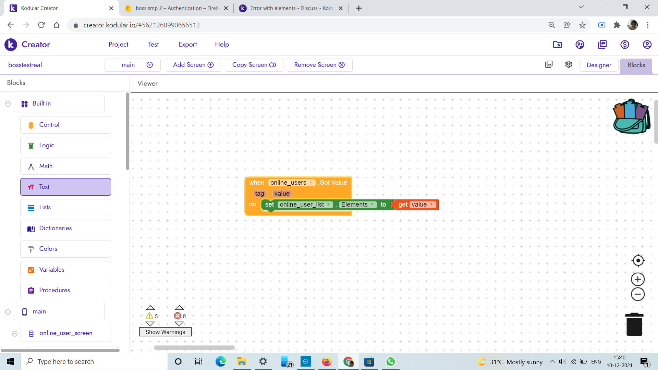This screenshot has height=370, width=658.
Task: Click the trash can icon
Action: click(x=634, y=324)
